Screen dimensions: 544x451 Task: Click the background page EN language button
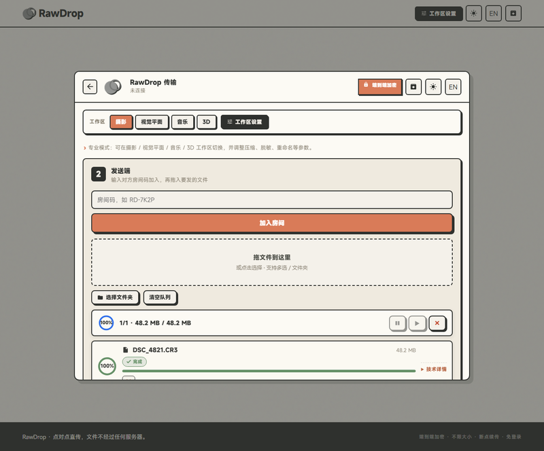point(494,14)
